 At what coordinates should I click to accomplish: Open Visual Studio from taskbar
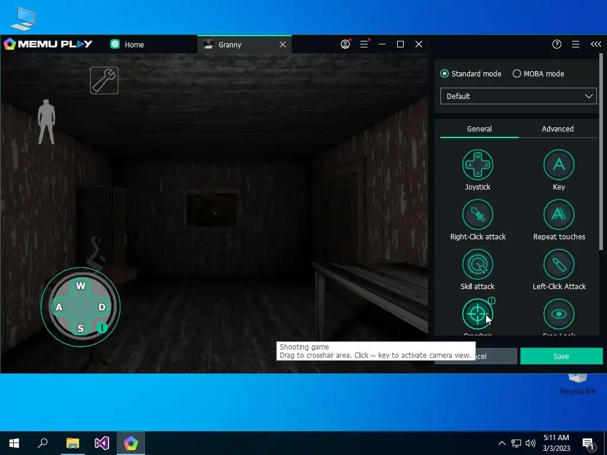click(x=102, y=443)
